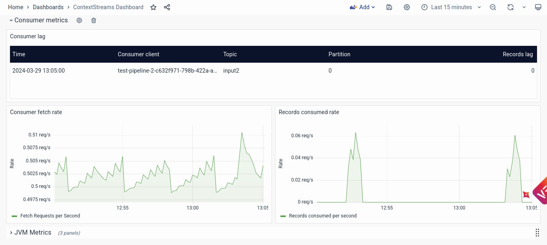Screen dimensions: 547x245
Task: Toggle Records consumed per second legend series
Action: [322, 216]
